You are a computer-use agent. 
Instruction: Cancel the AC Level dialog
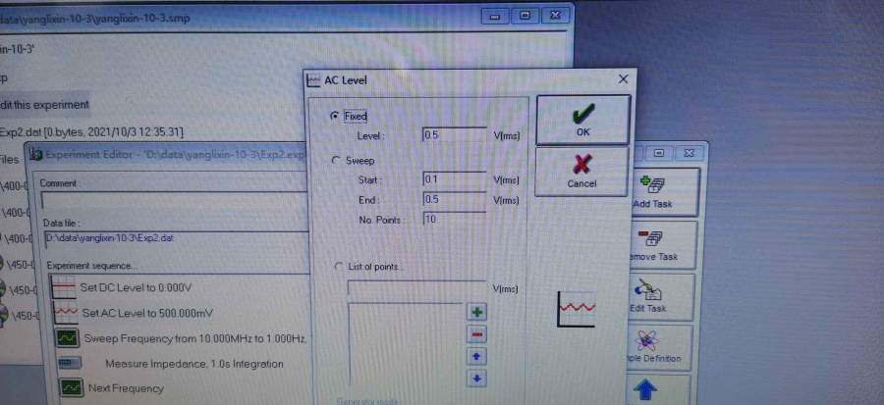coord(581,172)
